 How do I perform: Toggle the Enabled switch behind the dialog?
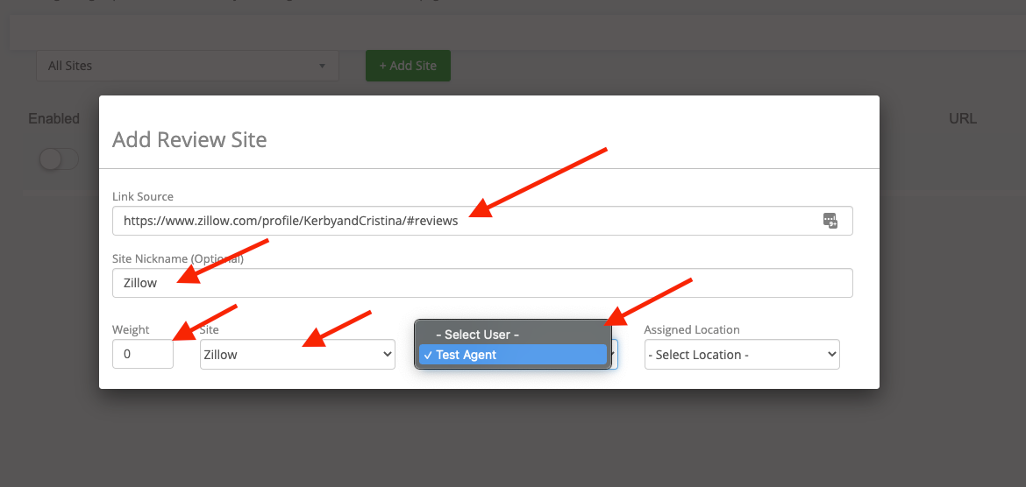coord(59,159)
